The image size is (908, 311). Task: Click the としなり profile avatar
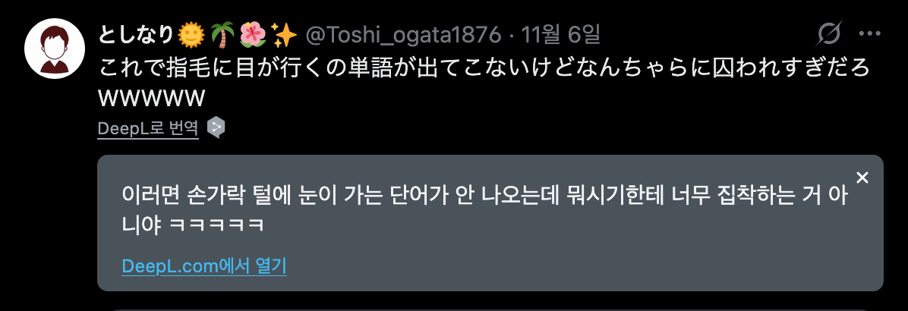click(55, 49)
